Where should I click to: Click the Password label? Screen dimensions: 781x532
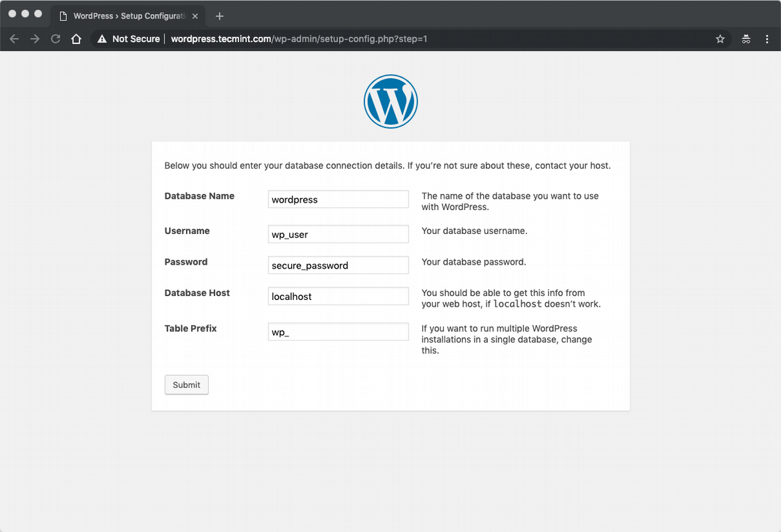coord(186,261)
